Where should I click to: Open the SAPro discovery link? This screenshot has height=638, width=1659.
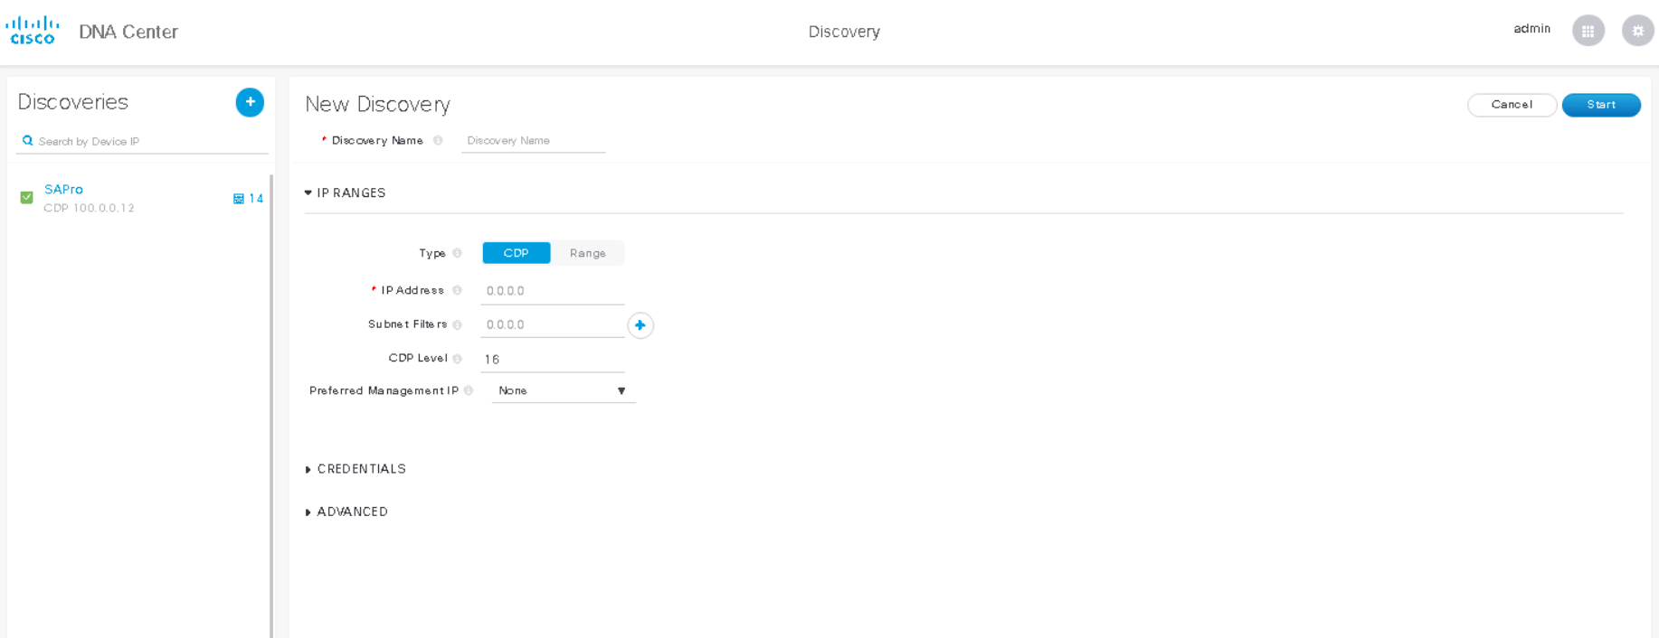tap(63, 189)
